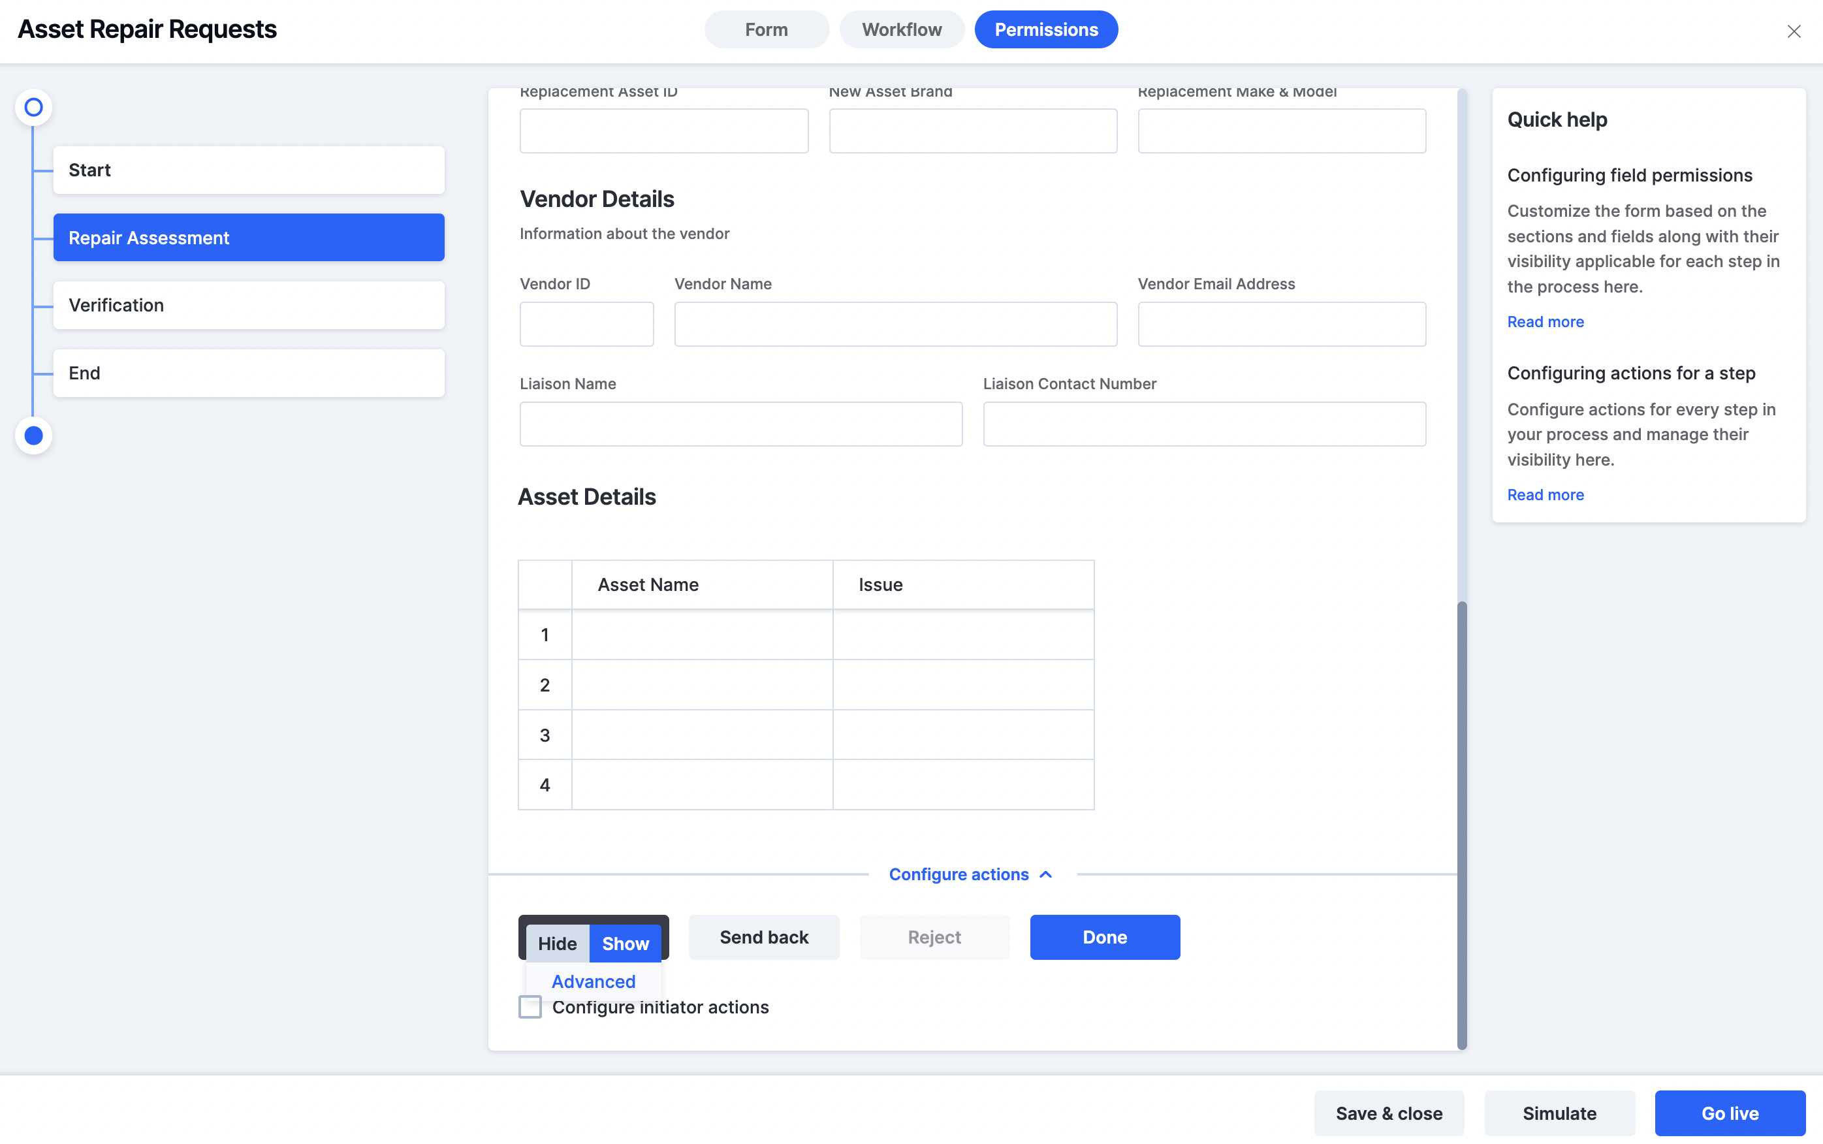Switch to the Workflow tab
1823x1144 pixels.
[x=902, y=29]
